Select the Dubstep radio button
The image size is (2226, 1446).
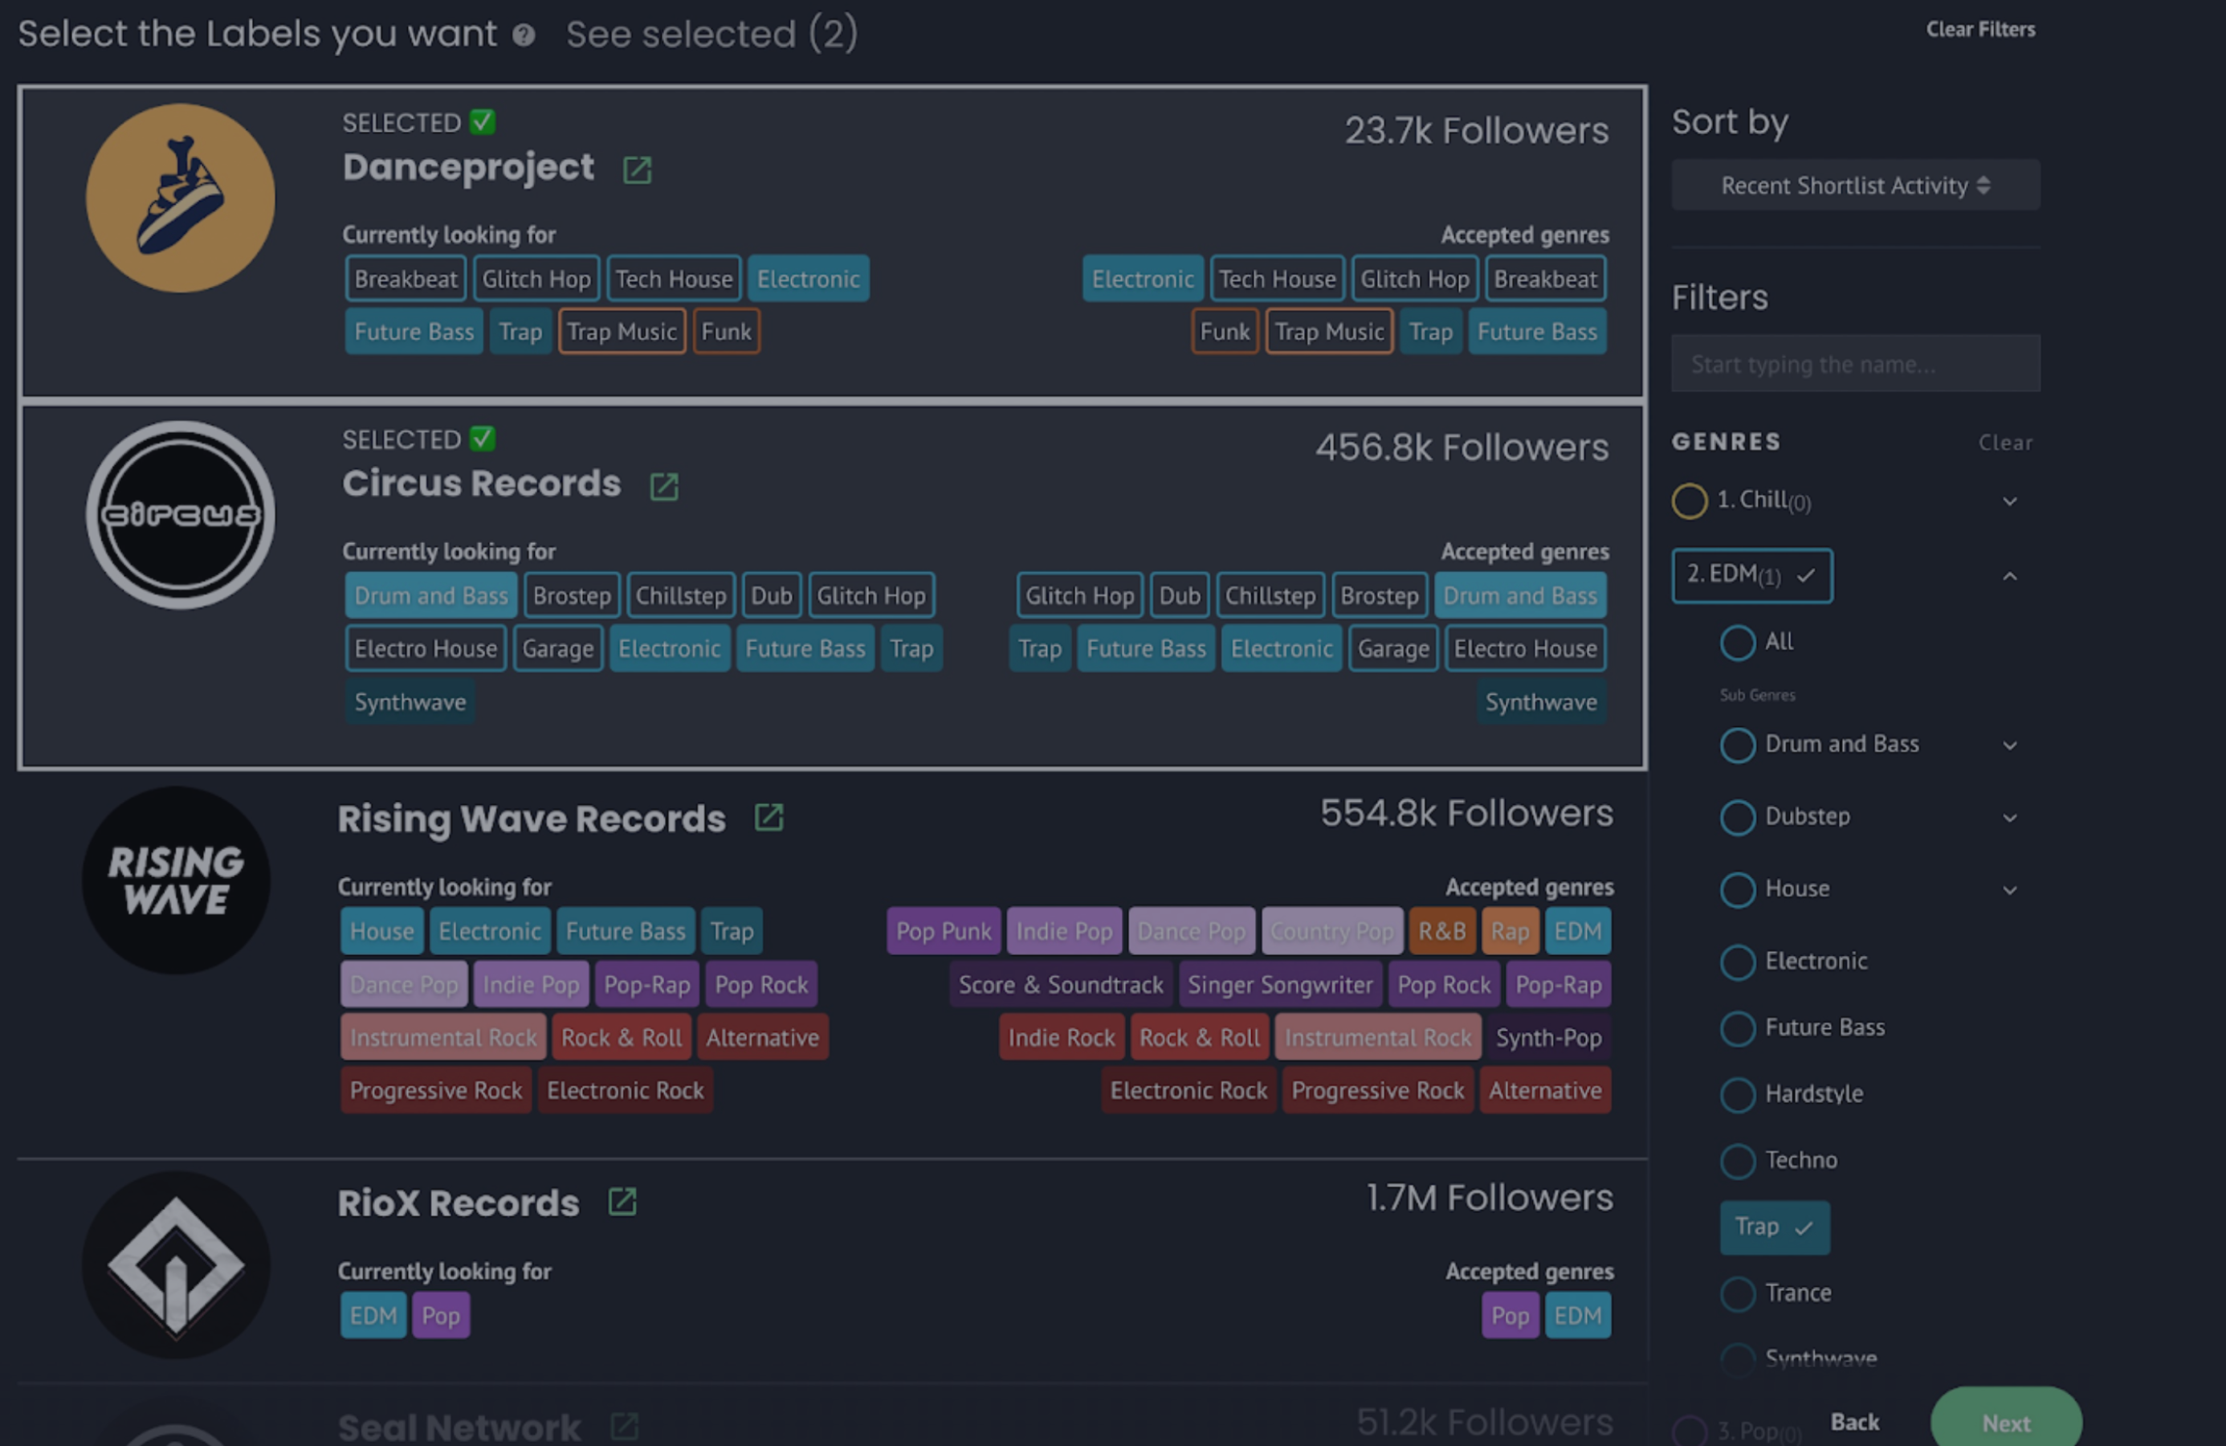[x=1737, y=817]
